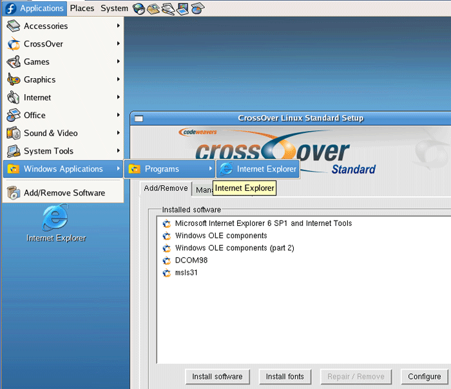Screen dimensions: 451x389
Task: Switch to the Add/Remove tab
Action: (166, 188)
